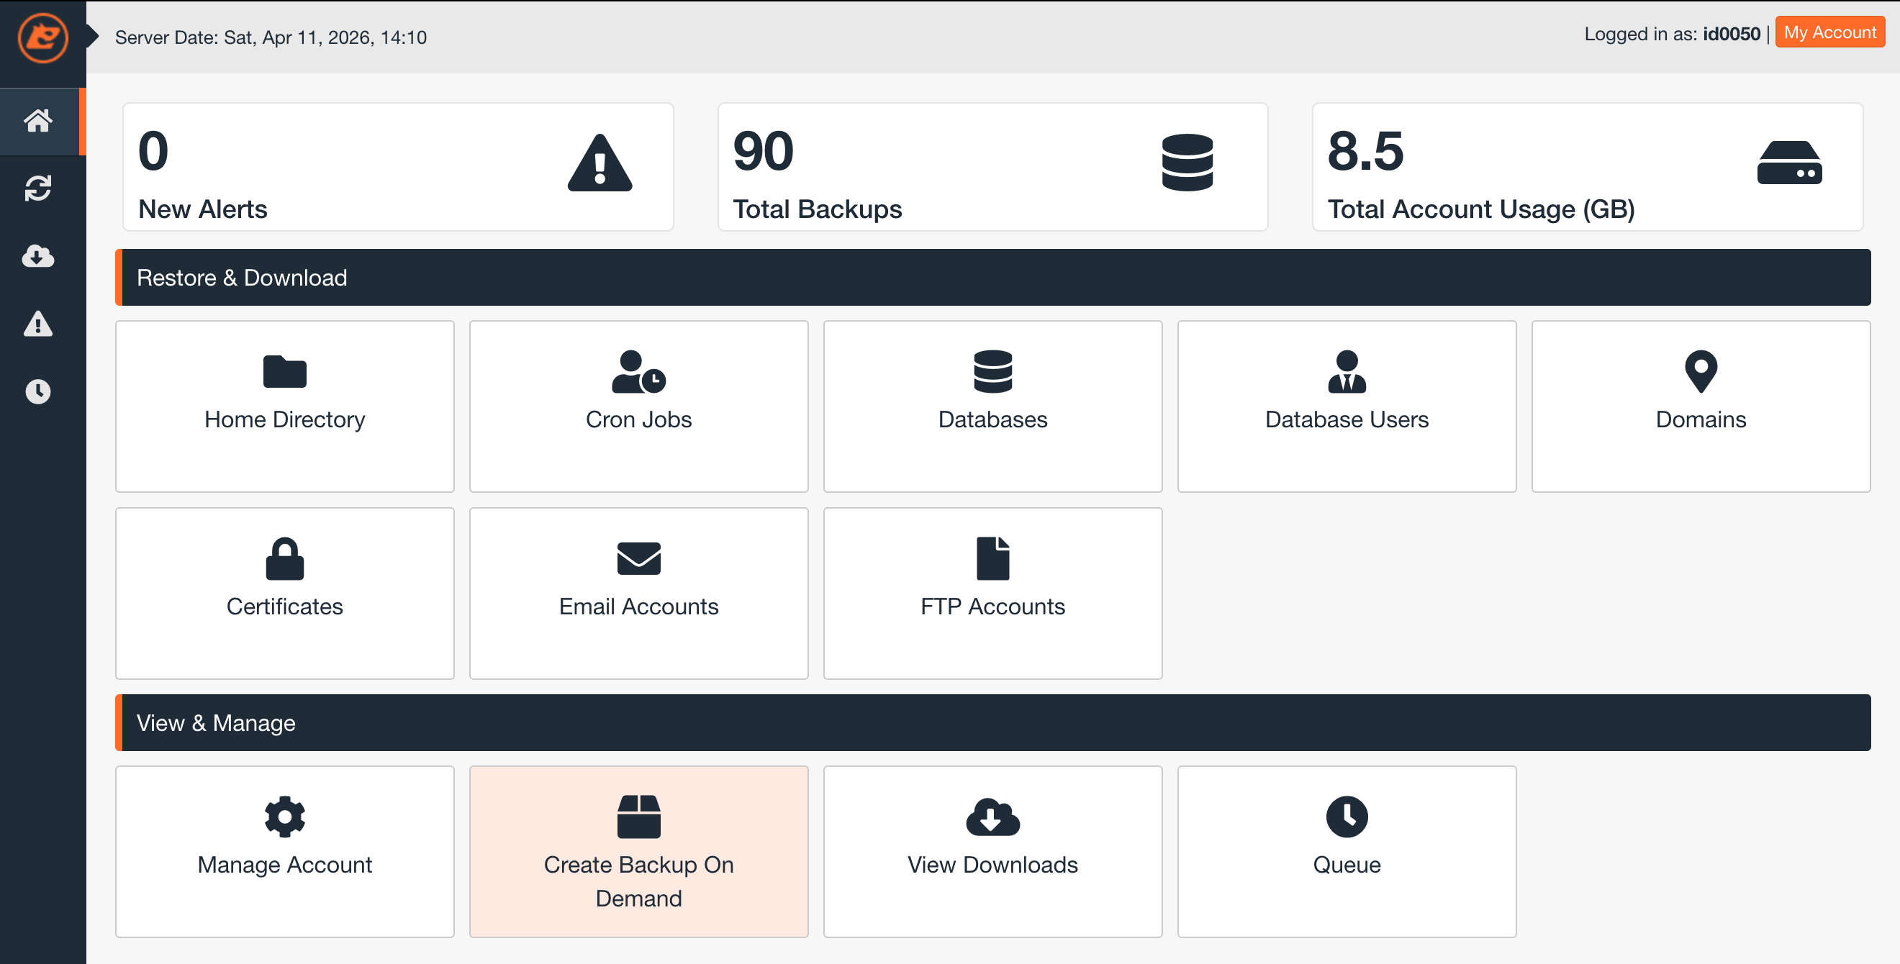
Task: Open Database Users tile
Action: [x=1347, y=406]
